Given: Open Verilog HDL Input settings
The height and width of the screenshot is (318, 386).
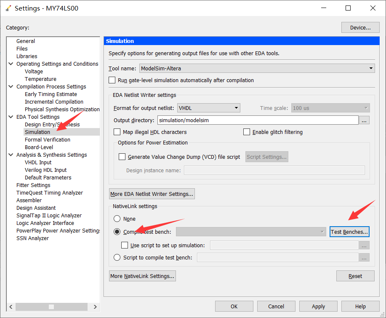Looking at the screenshot, I should point(45,170).
